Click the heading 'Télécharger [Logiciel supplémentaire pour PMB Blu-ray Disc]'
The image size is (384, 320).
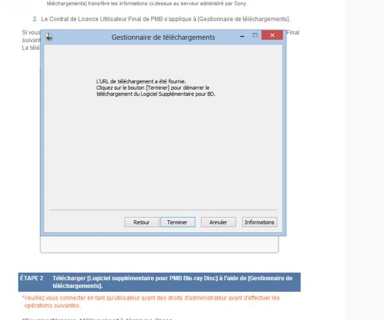coord(135,278)
